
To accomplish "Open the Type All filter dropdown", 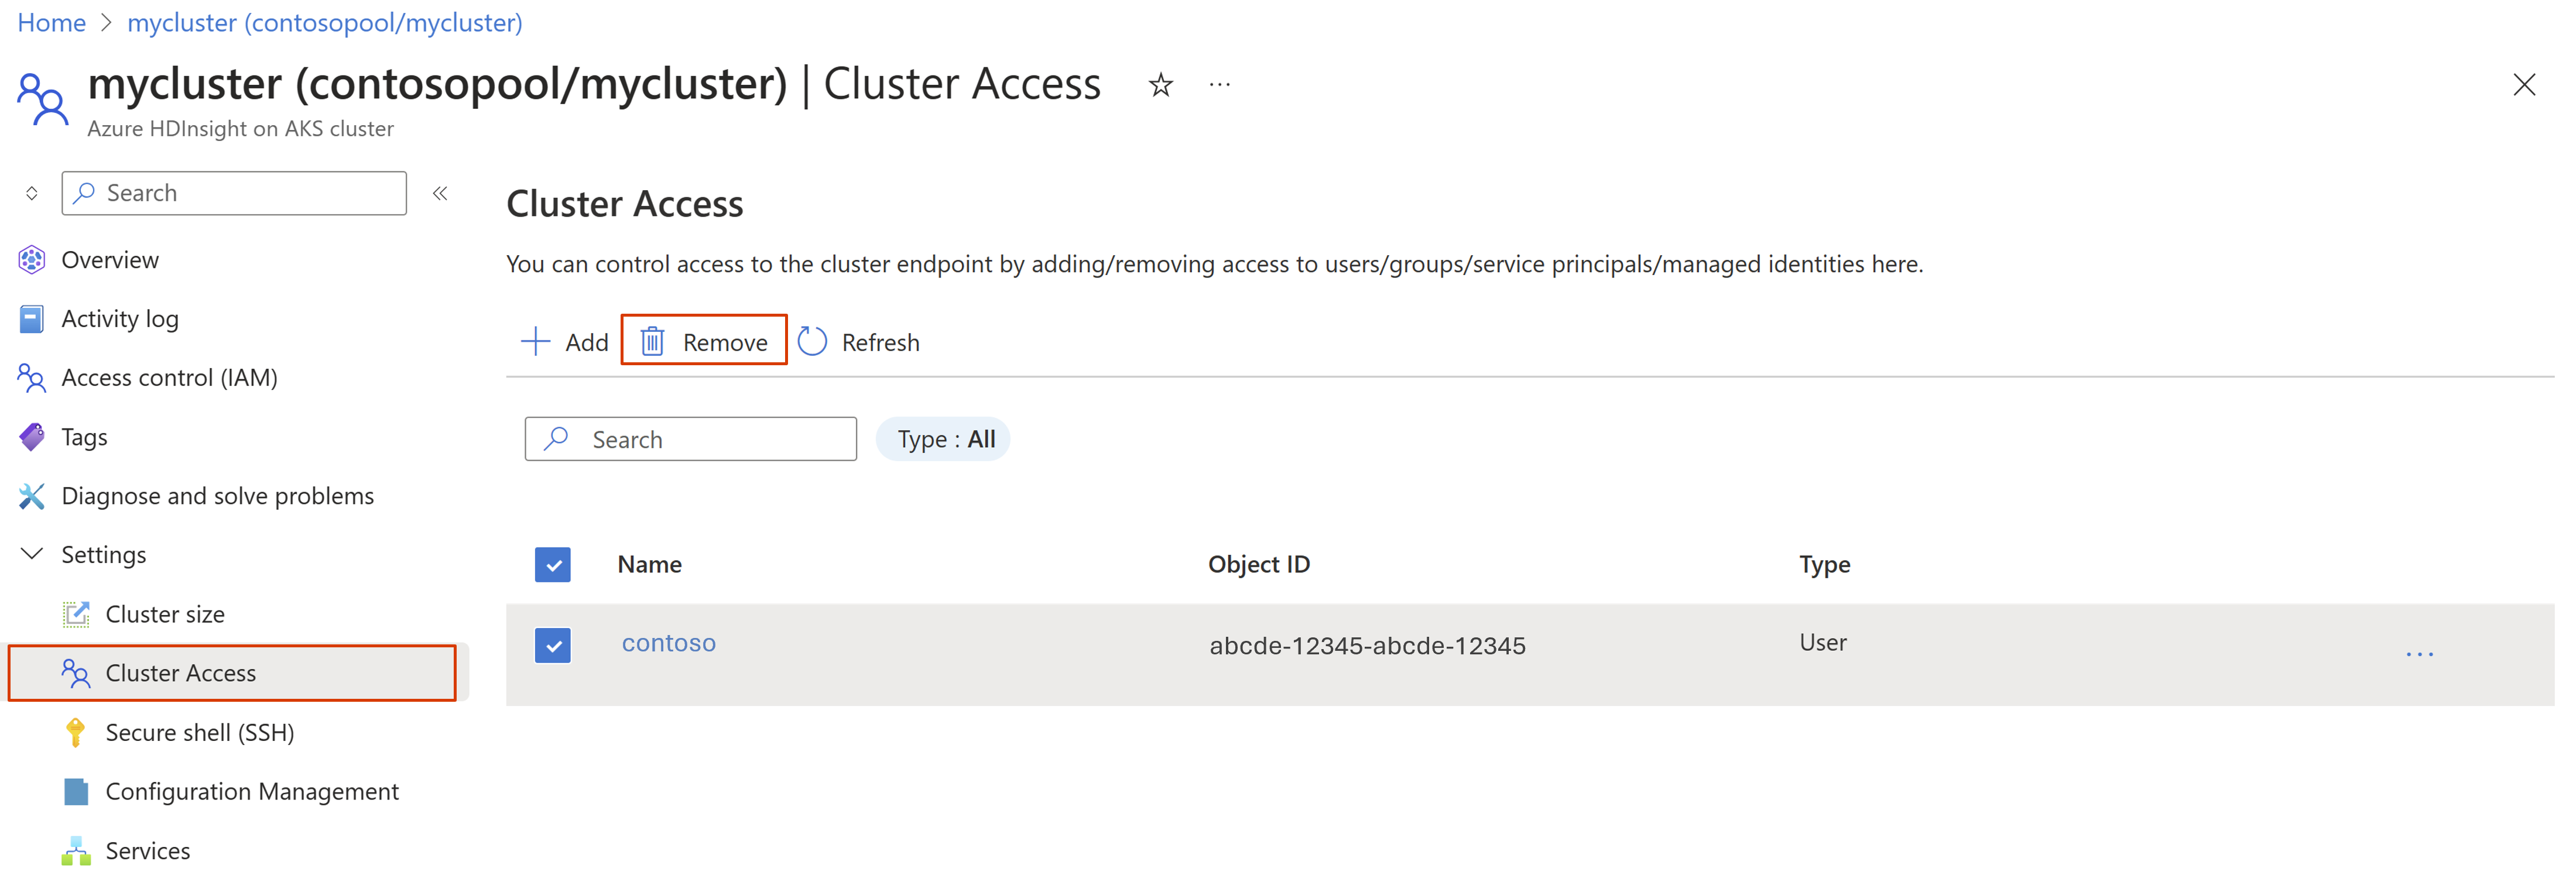I will coord(945,438).
